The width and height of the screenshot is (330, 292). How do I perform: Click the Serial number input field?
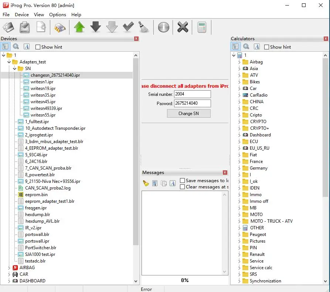point(193,94)
